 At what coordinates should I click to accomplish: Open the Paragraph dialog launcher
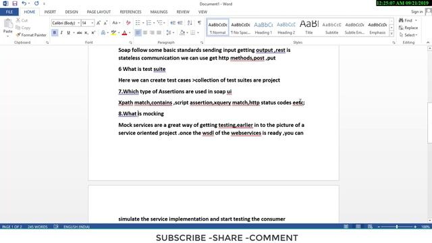tap(202, 43)
